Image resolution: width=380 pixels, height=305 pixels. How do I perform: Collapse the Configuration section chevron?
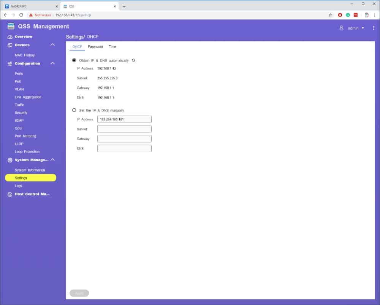pyautogui.click(x=52, y=64)
